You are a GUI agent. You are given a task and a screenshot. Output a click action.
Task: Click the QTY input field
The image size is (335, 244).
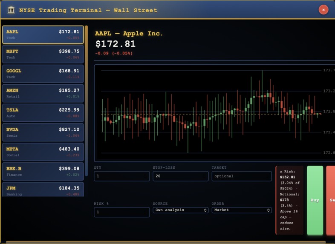[x=122, y=176]
